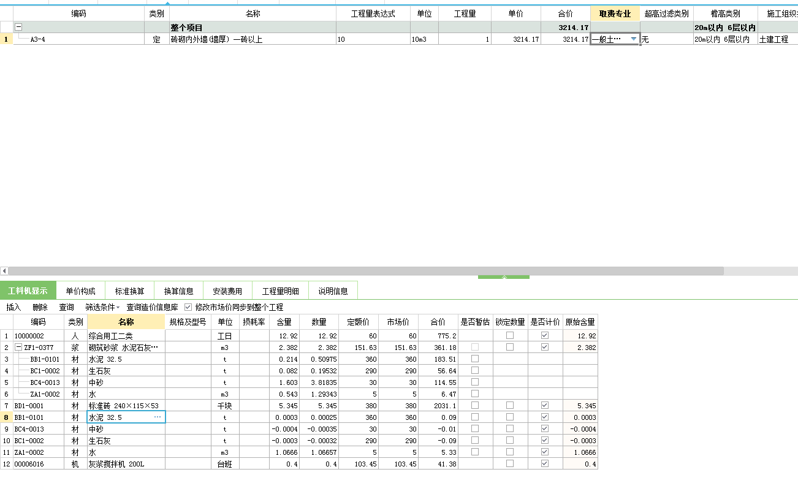Screen dimensions: 798x483
Task: Click the 775.2 total price cell
Action: tap(438, 336)
